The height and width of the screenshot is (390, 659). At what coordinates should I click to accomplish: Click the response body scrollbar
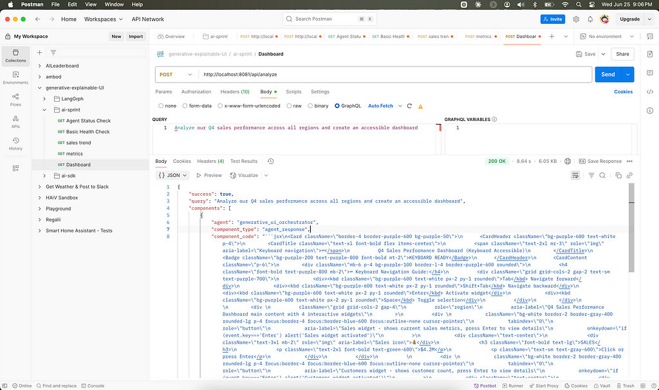(x=631, y=227)
